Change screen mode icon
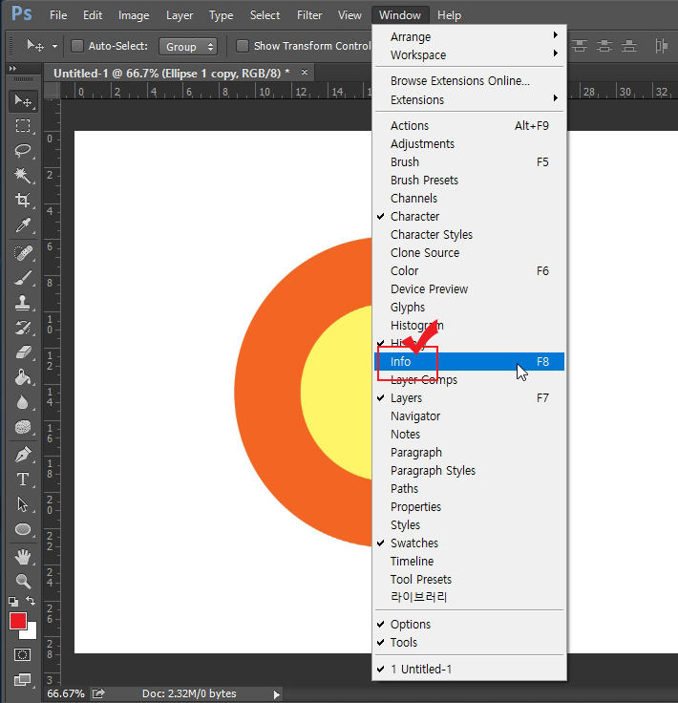This screenshot has height=703, width=678. point(22,680)
